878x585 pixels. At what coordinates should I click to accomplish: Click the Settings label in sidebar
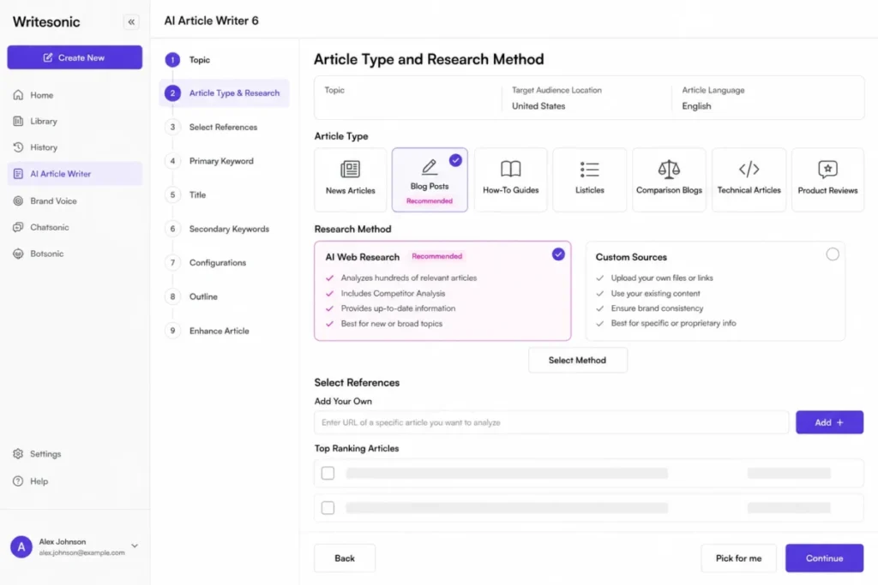coord(45,454)
